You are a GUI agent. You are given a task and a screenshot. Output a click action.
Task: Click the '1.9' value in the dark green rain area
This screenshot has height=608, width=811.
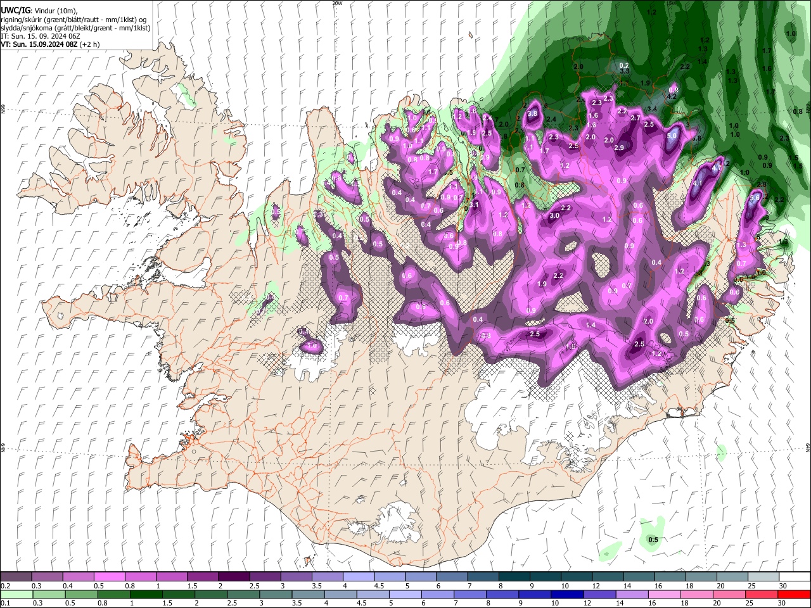pos(645,83)
